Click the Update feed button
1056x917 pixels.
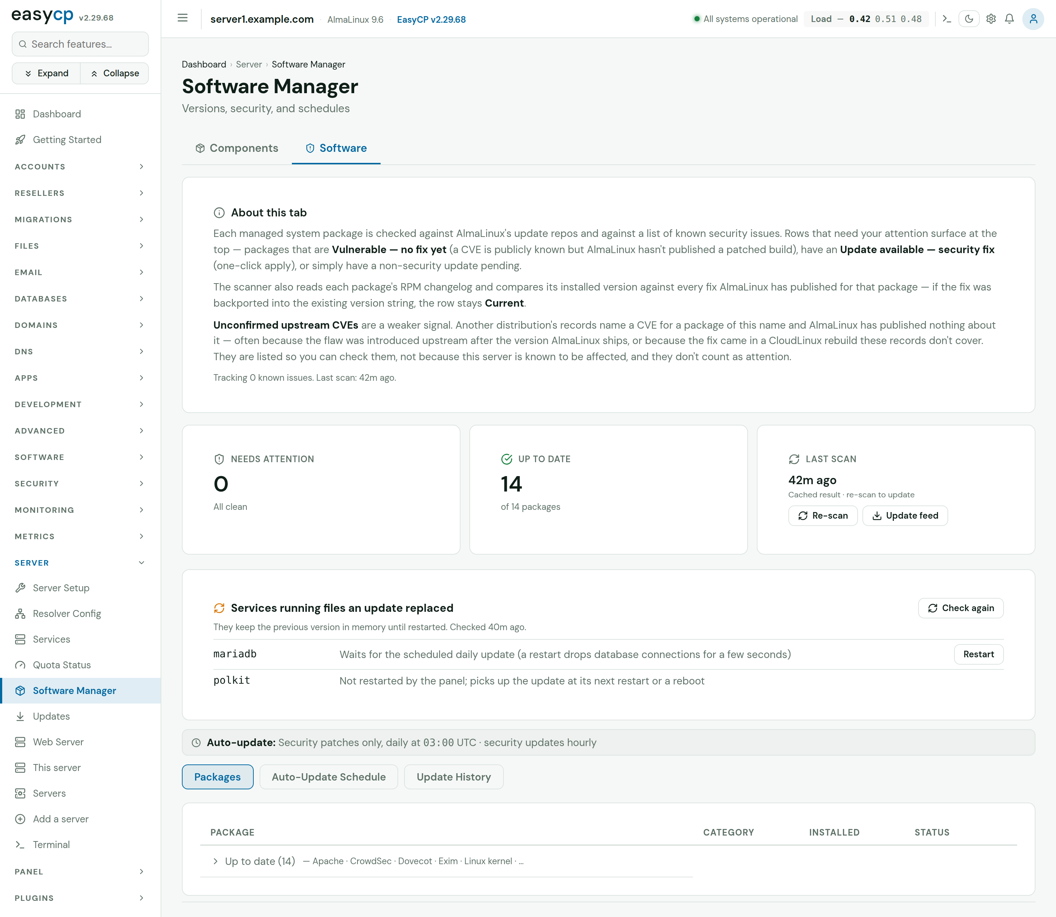905,515
